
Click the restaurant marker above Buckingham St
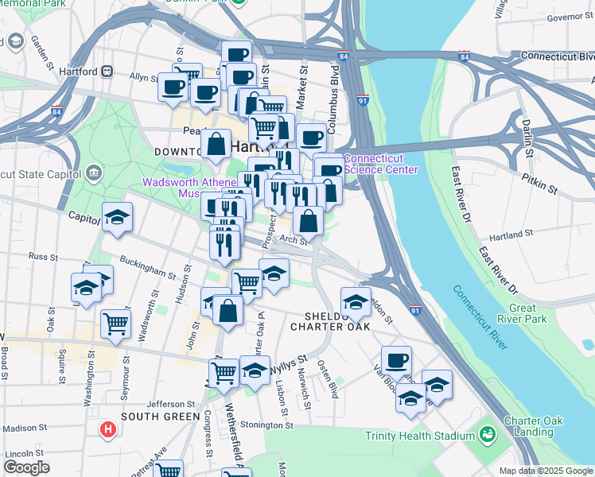pos(225,246)
